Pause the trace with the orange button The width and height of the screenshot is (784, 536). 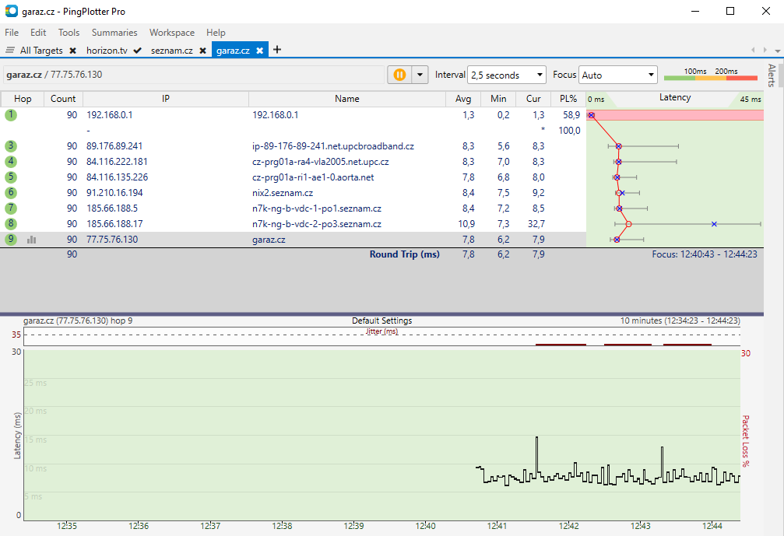tap(399, 75)
